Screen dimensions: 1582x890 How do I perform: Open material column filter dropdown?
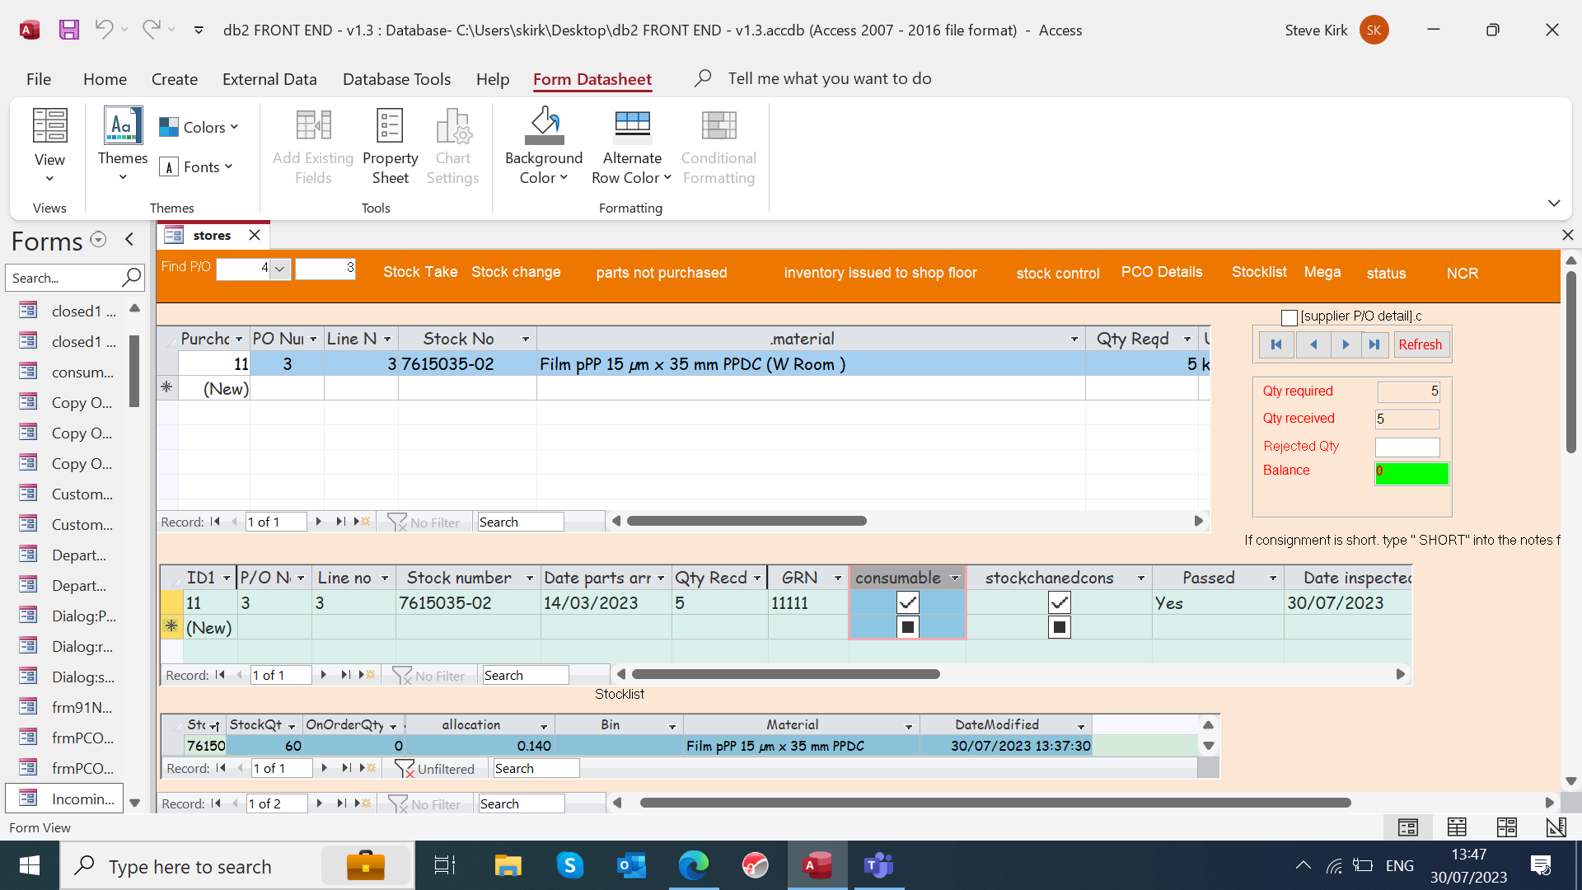click(1074, 339)
